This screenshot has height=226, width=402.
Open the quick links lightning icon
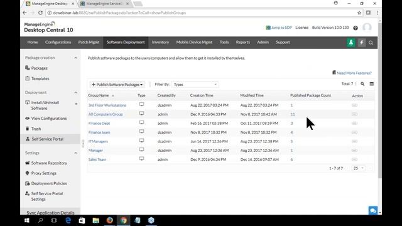tap(362, 43)
